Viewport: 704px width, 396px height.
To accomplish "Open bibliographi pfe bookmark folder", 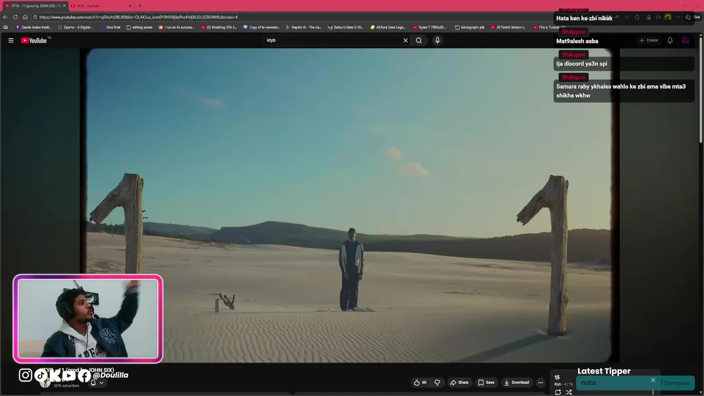I will [470, 27].
